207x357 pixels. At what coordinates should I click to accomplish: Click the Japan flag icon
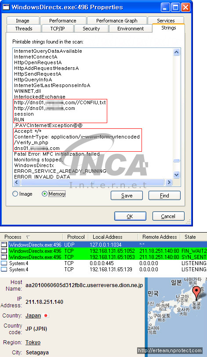[x=46, y=316]
